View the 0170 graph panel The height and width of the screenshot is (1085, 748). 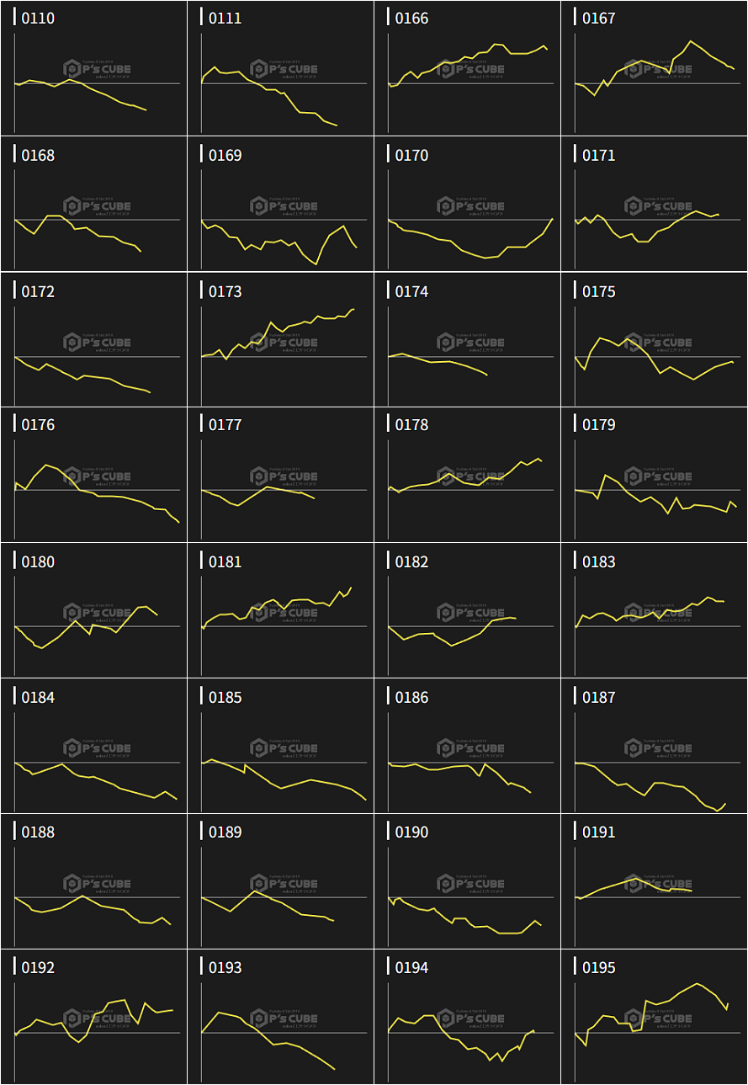coord(467,205)
